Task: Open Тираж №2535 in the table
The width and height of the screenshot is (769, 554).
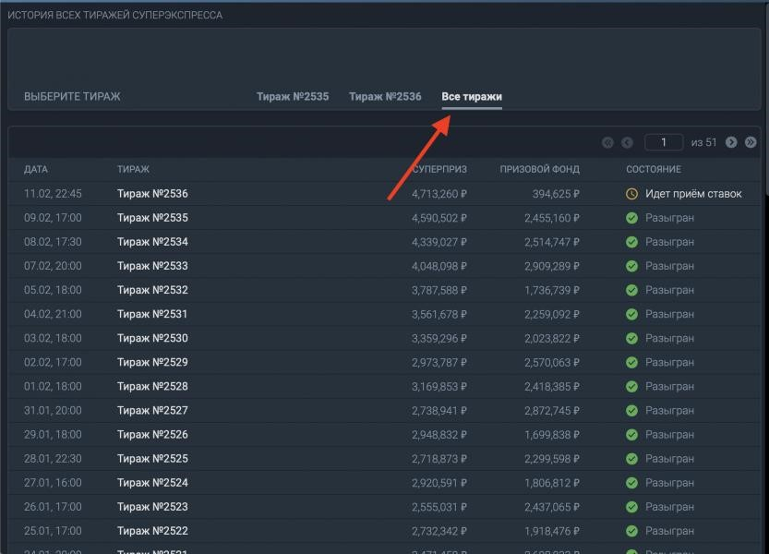Action: click(152, 218)
